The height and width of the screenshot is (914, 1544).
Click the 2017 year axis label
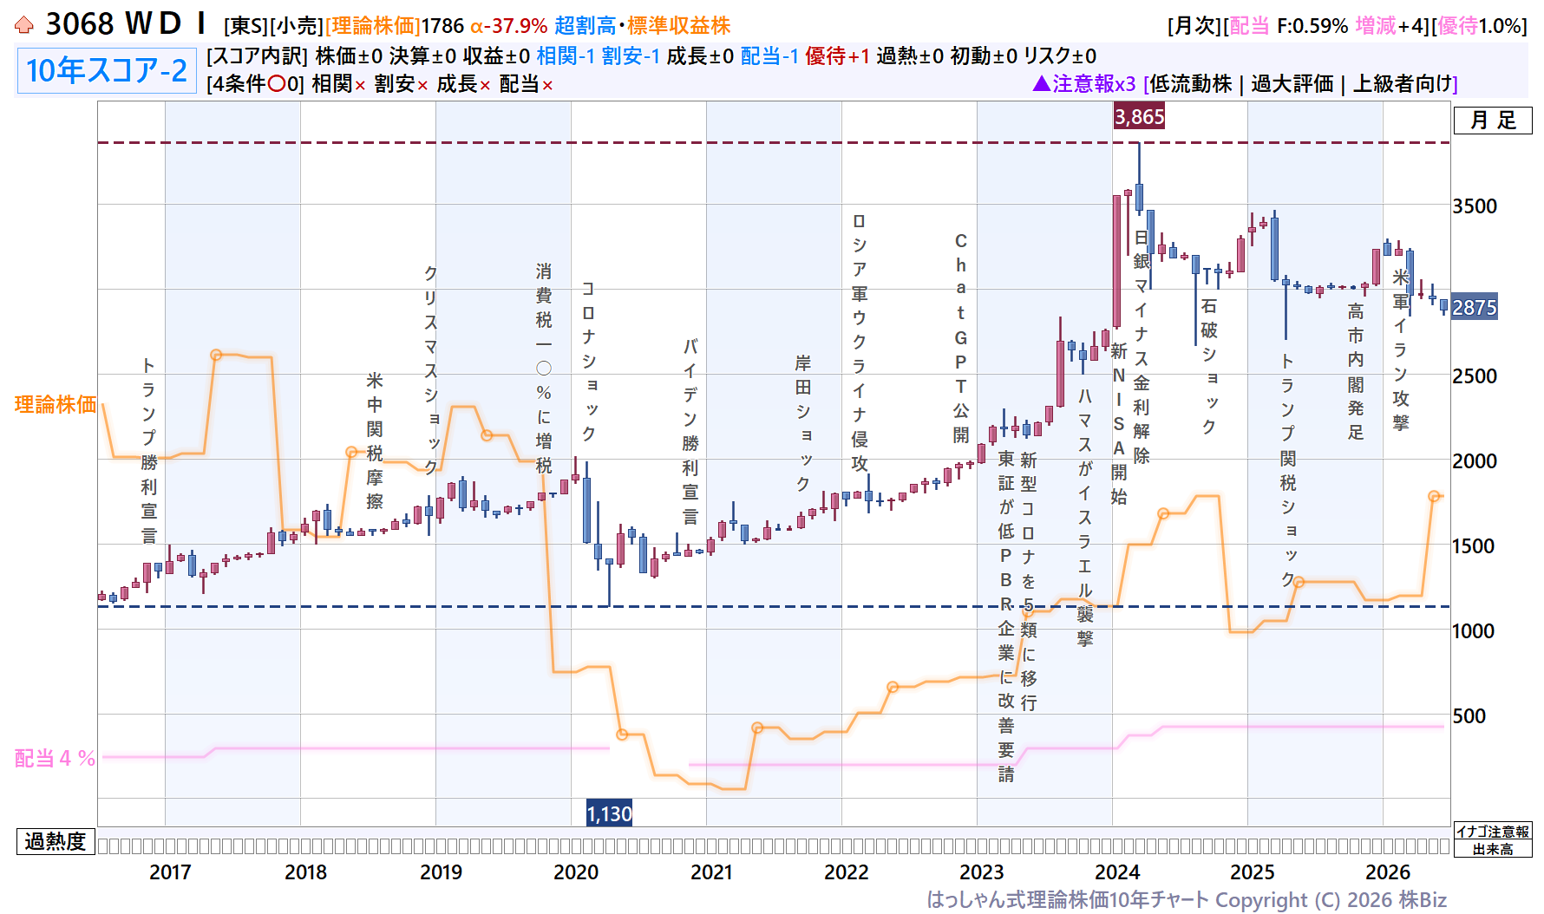pos(170,872)
